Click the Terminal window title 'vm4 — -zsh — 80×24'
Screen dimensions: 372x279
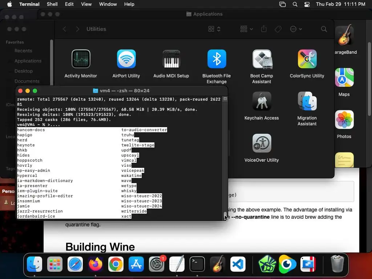125,90
